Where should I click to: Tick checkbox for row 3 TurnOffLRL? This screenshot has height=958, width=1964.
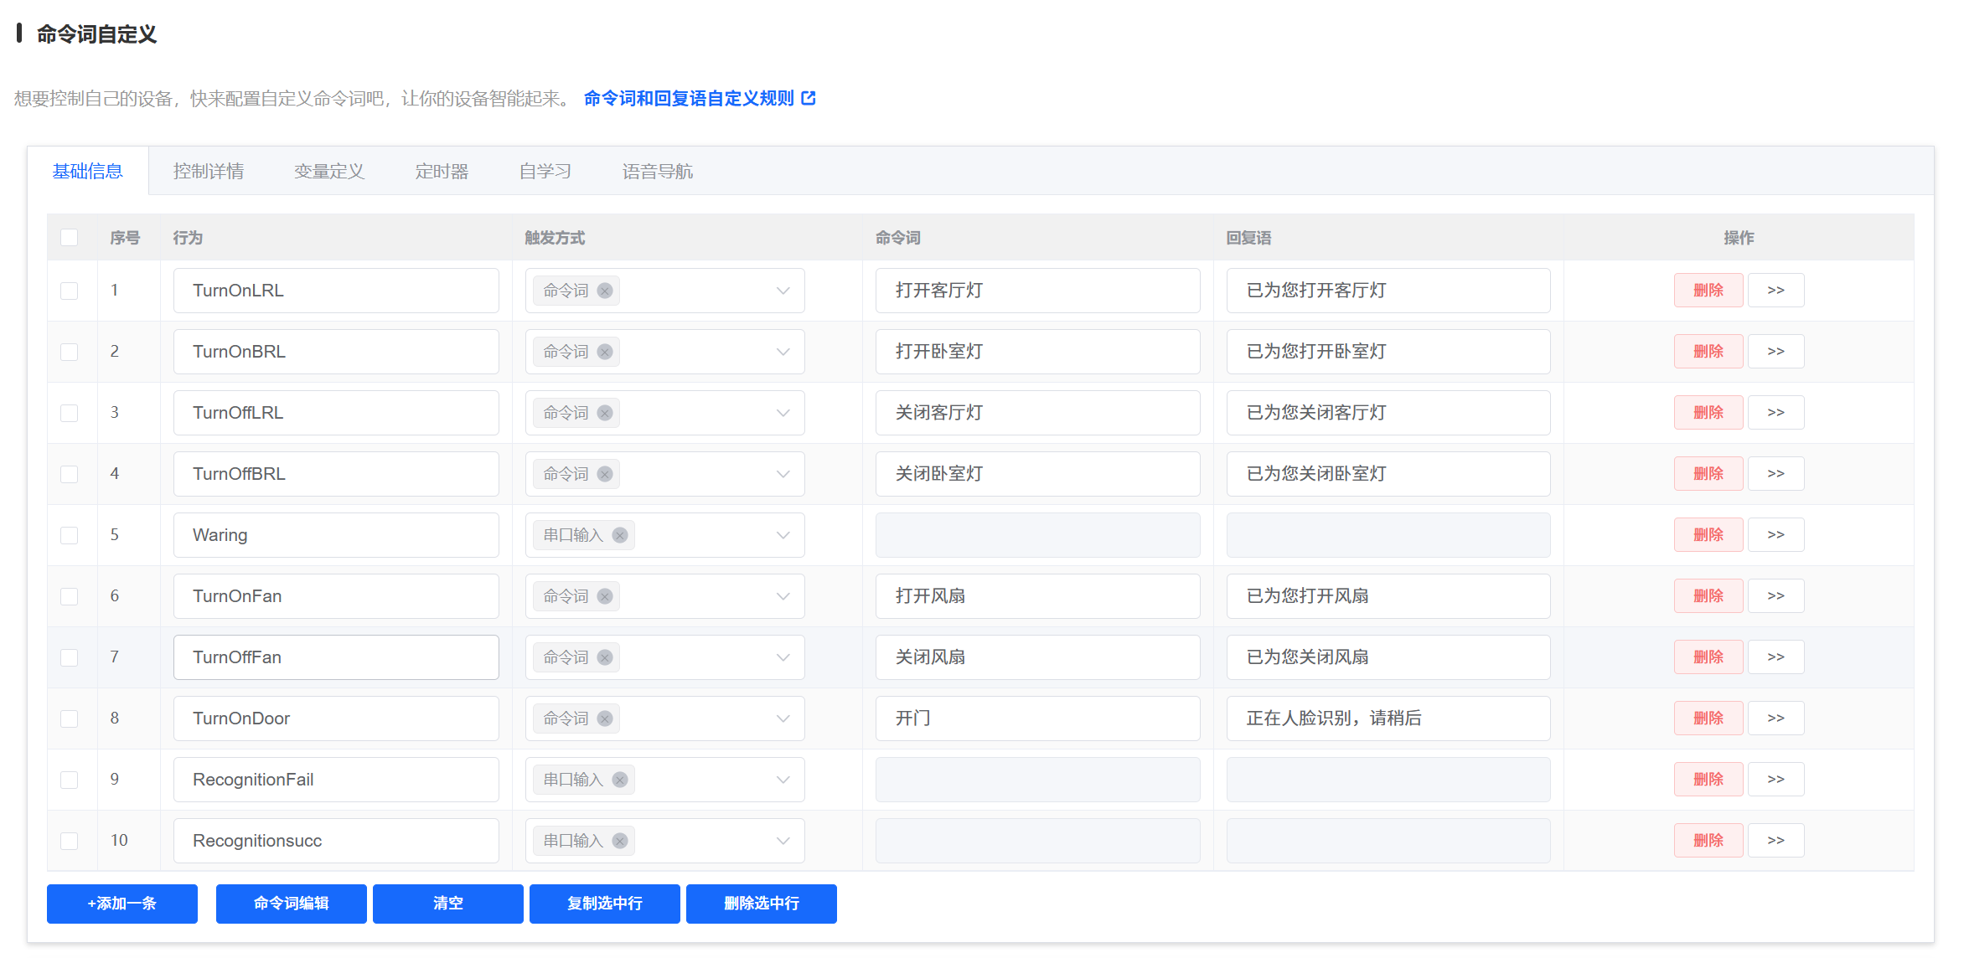coord(70,413)
